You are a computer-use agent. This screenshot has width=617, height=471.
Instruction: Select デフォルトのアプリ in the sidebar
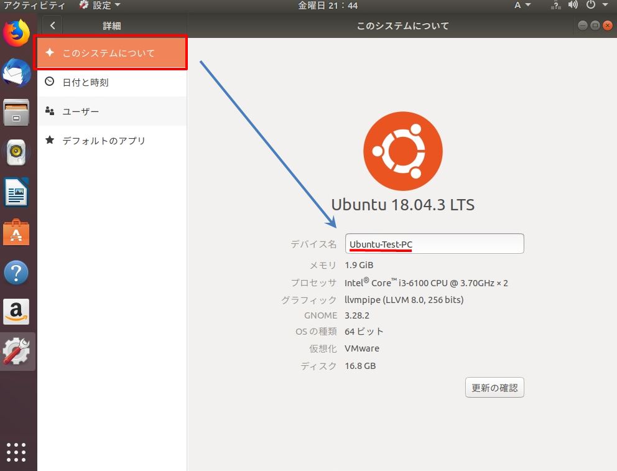coord(112,141)
